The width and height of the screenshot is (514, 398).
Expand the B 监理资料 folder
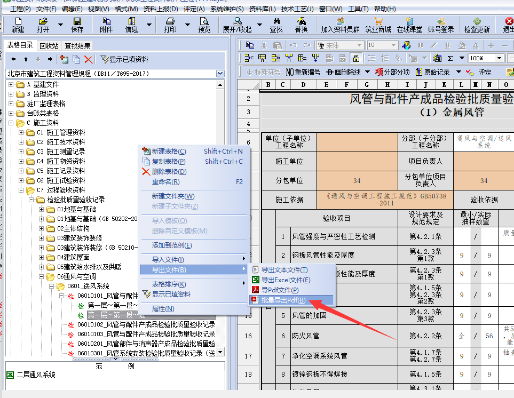(11, 94)
